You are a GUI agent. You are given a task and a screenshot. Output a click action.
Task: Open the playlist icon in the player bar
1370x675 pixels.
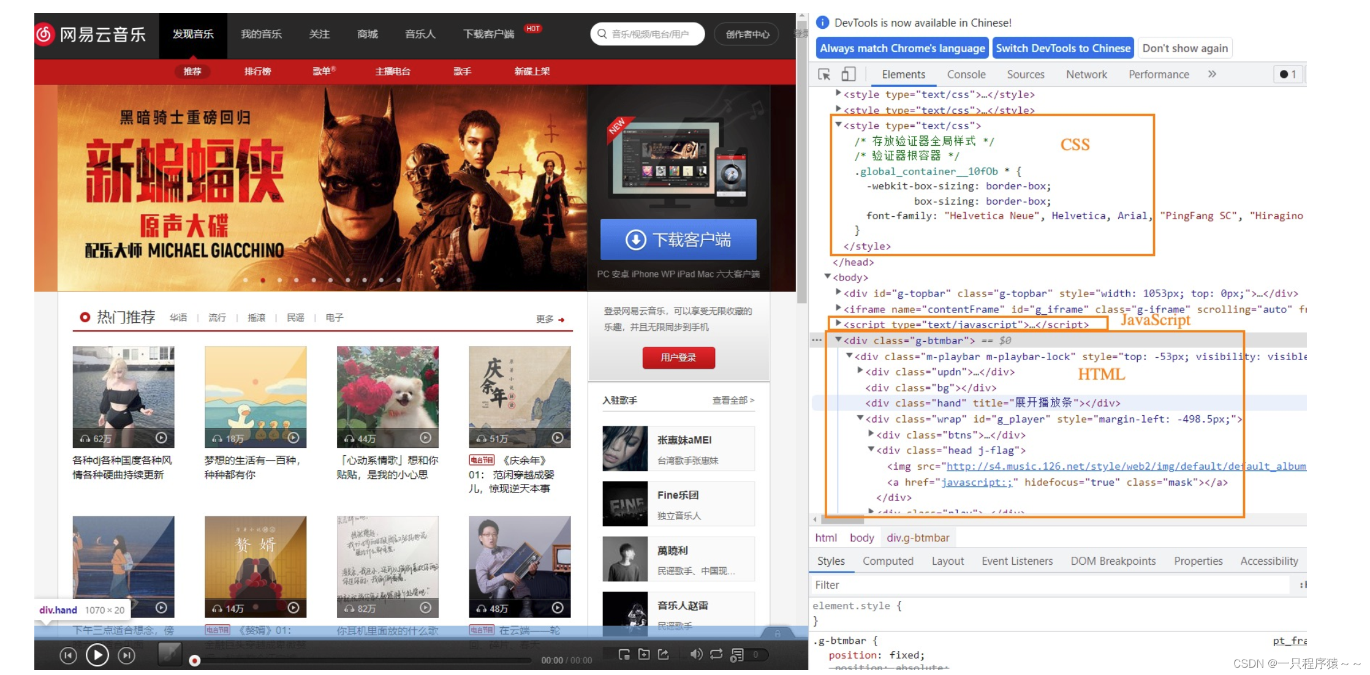coord(737,655)
